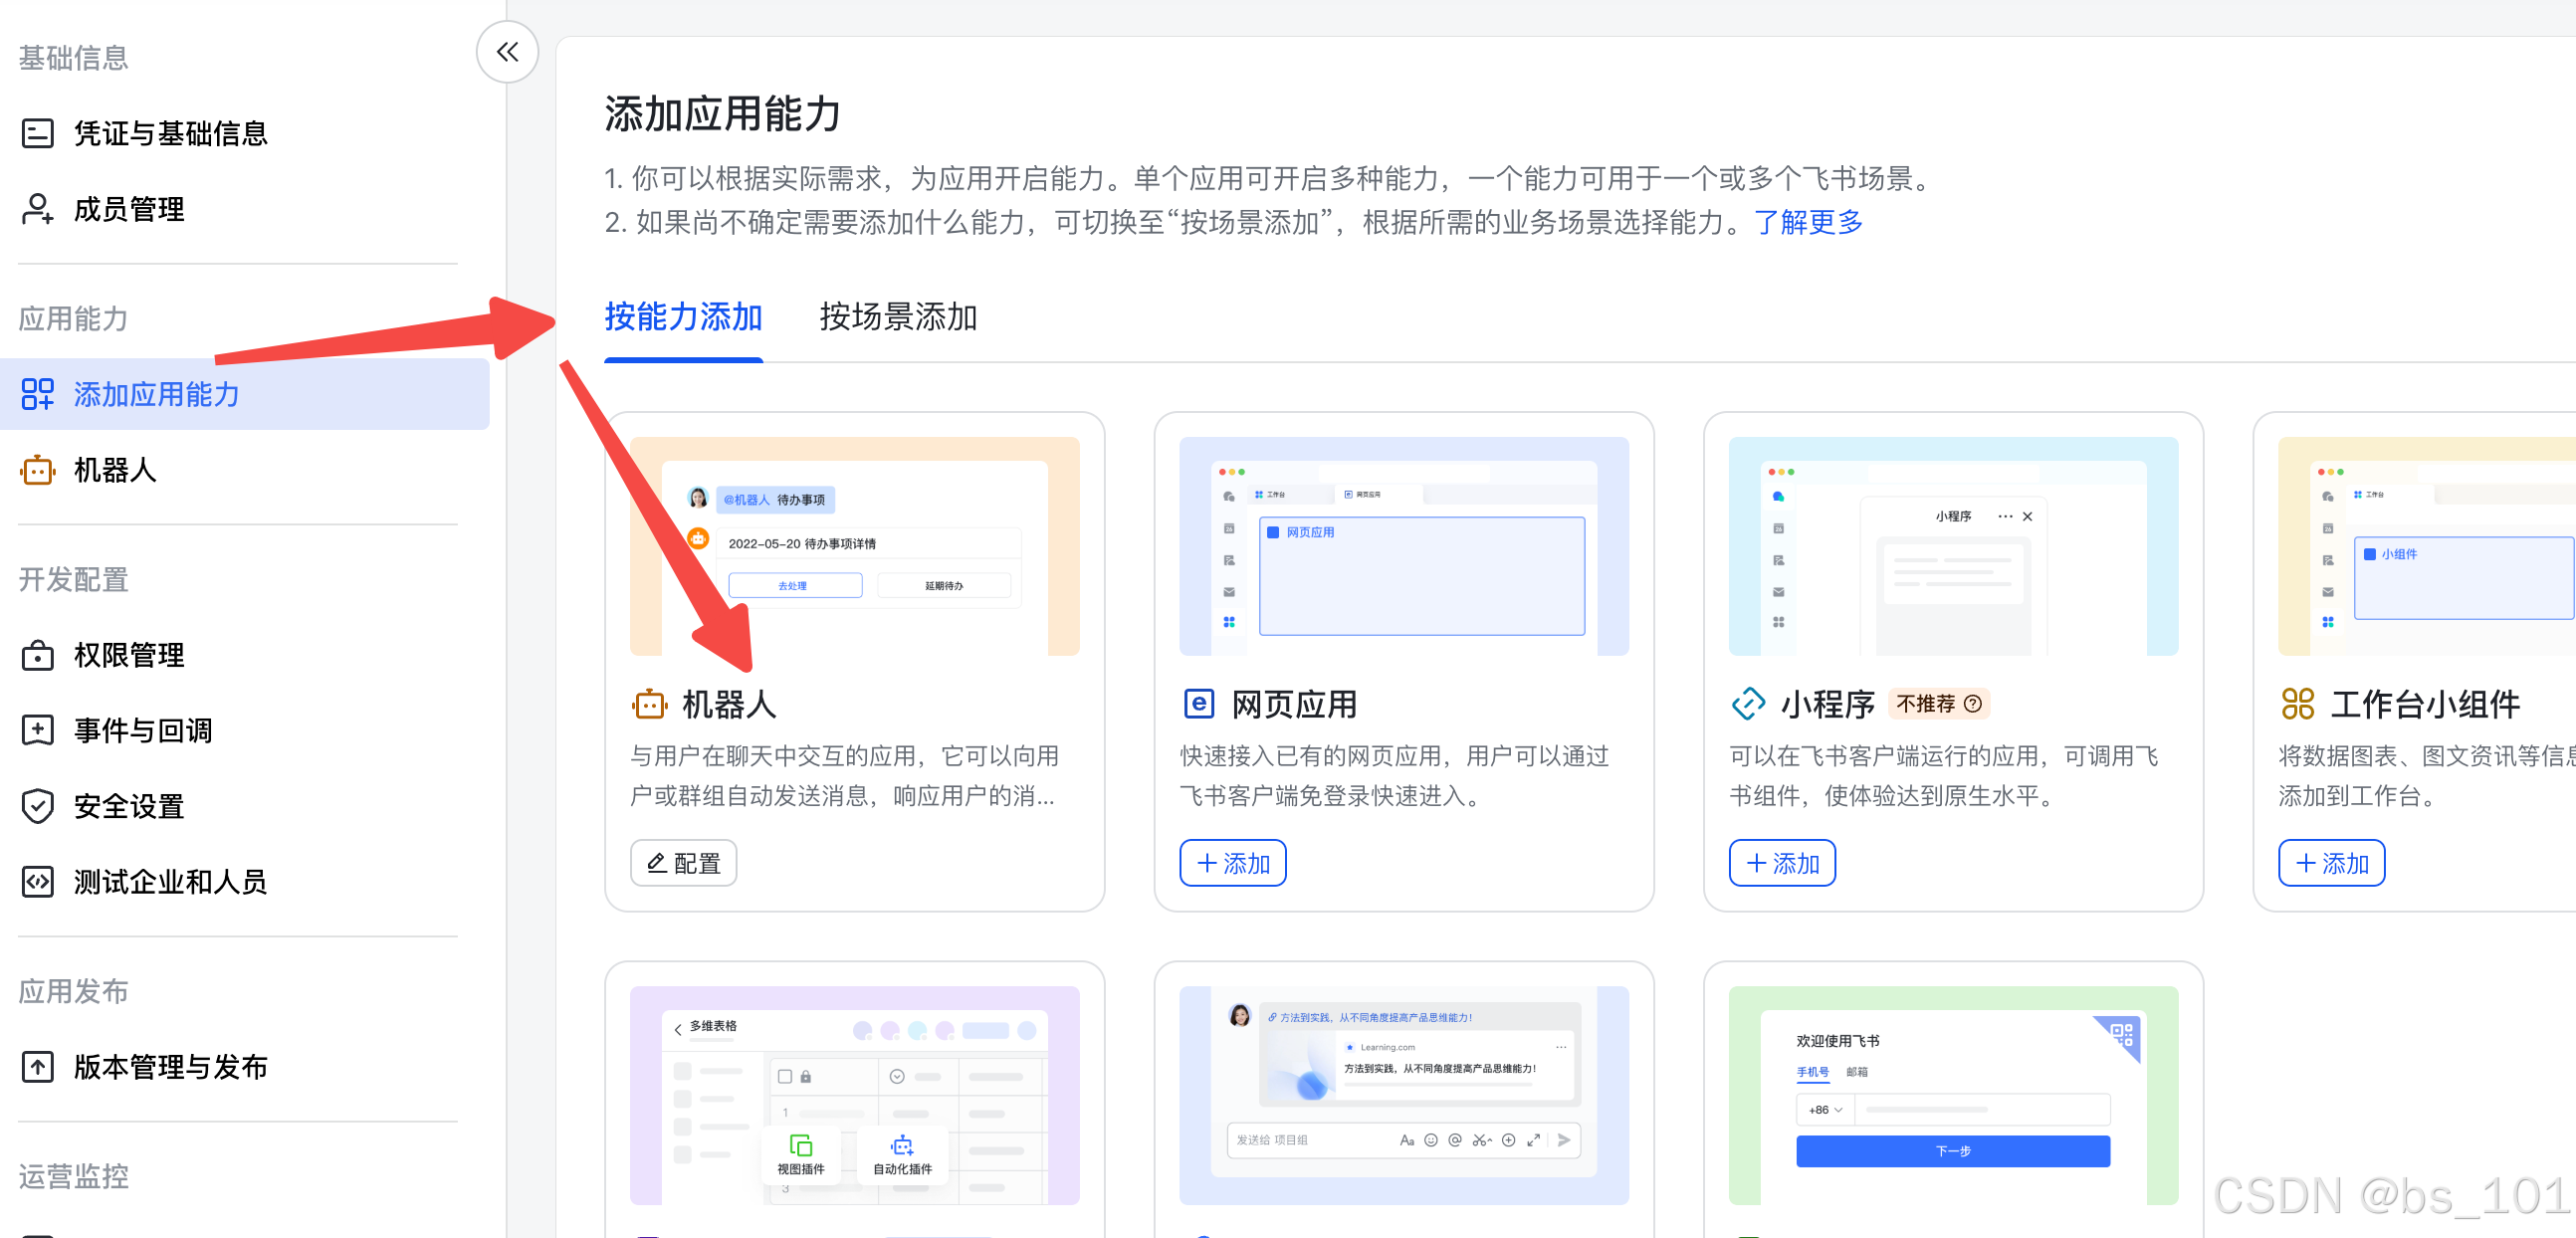This screenshot has width=2576, height=1238.
Task: Click the 应用能力 section label
Action: tap(73, 318)
